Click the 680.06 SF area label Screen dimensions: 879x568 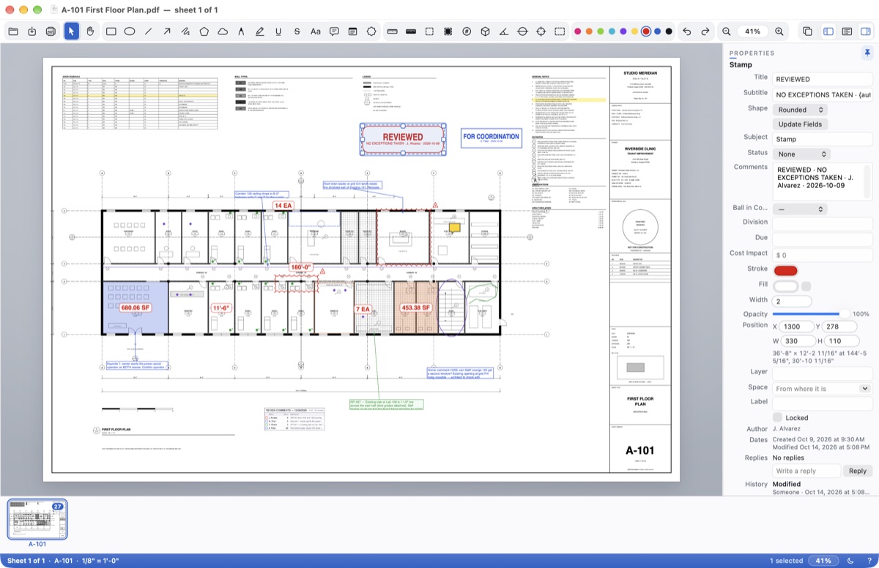point(135,307)
